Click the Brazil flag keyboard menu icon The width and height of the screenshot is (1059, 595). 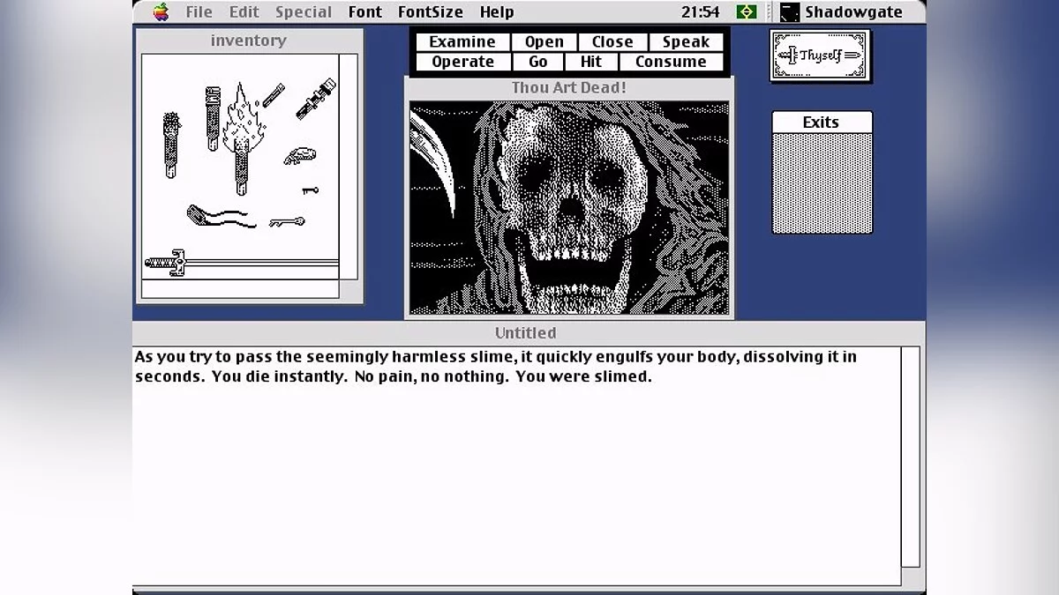pos(747,11)
